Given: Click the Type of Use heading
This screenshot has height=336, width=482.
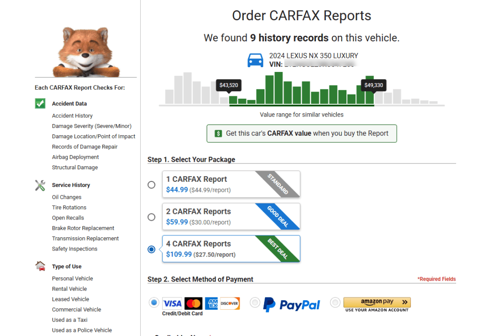Looking at the screenshot, I should pyautogui.click(x=67, y=266).
